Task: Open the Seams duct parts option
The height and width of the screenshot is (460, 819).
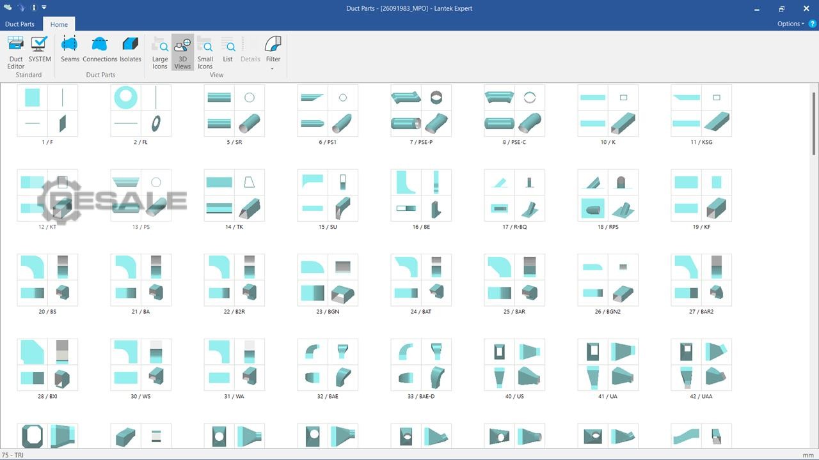Action: coord(70,50)
